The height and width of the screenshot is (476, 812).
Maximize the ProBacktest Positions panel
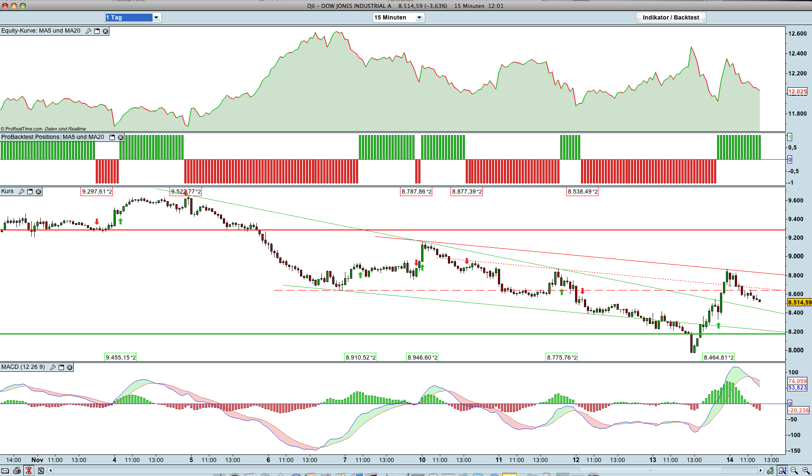click(x=112, y=137)
